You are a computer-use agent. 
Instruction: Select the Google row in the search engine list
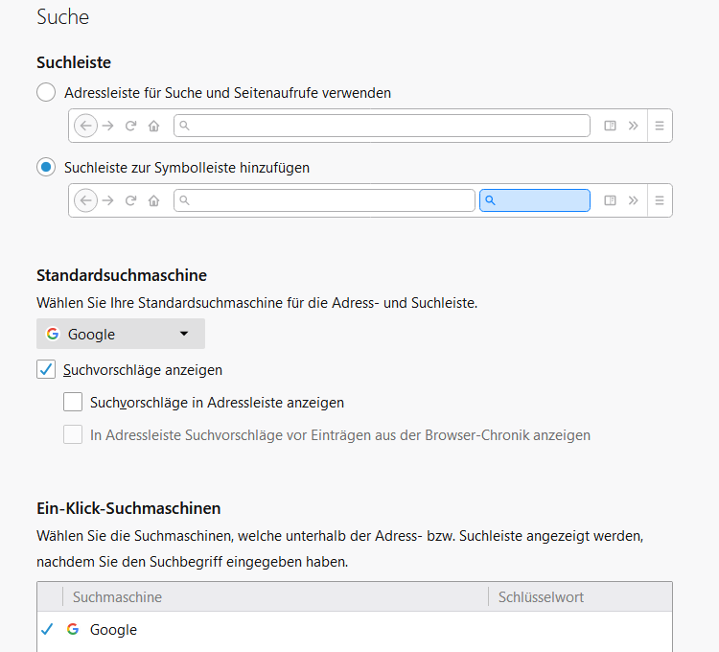(288, 630)
